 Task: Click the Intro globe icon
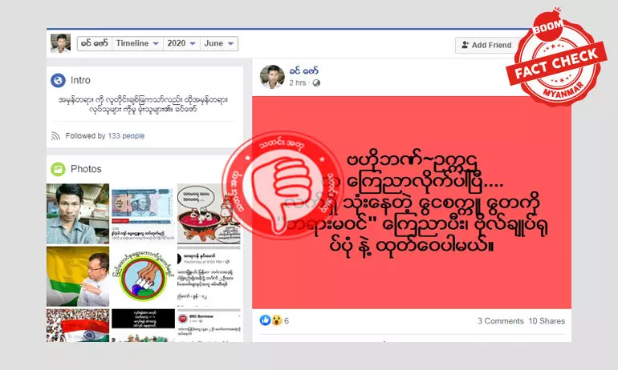(x=58, y=80)
